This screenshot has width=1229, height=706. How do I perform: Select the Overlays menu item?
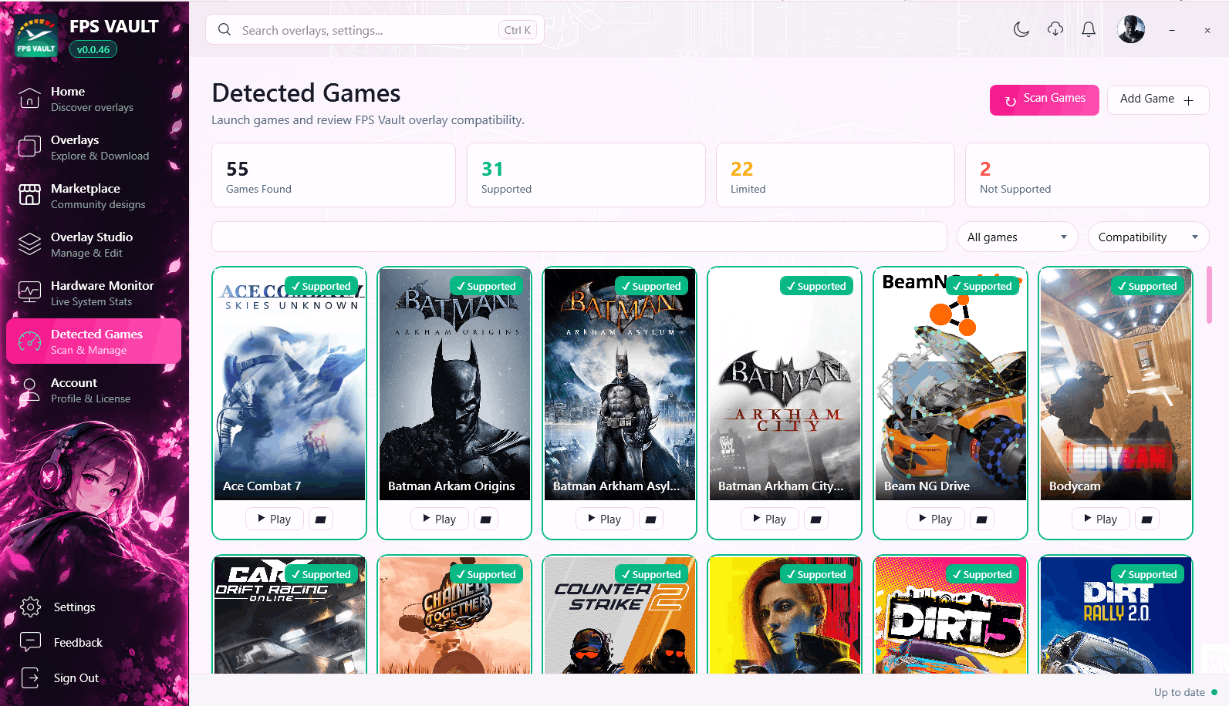[x=93, y=147]
